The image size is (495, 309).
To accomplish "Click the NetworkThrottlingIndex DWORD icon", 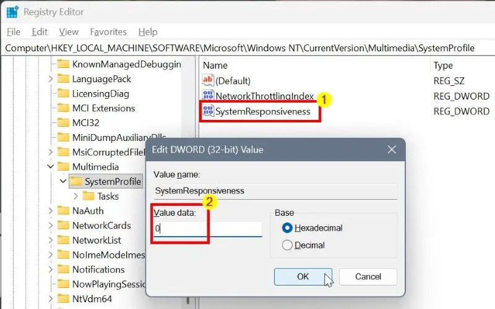I will tap(208, 95).
